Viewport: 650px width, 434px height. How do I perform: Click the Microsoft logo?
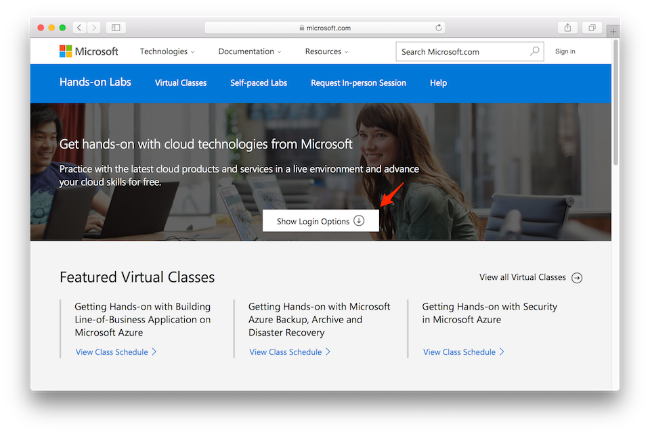(89, 51)
